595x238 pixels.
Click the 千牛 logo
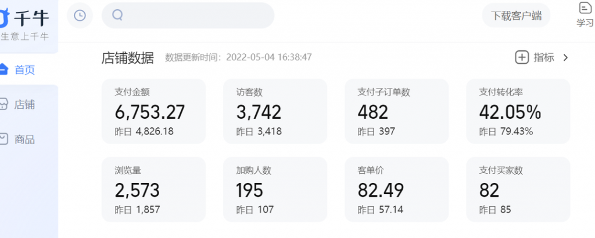pyautogui.click(x=24, y=18)
